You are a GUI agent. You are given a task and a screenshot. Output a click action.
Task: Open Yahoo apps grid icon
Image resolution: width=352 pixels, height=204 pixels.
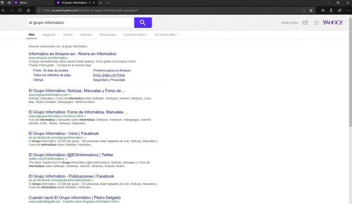tap(316, 22)
